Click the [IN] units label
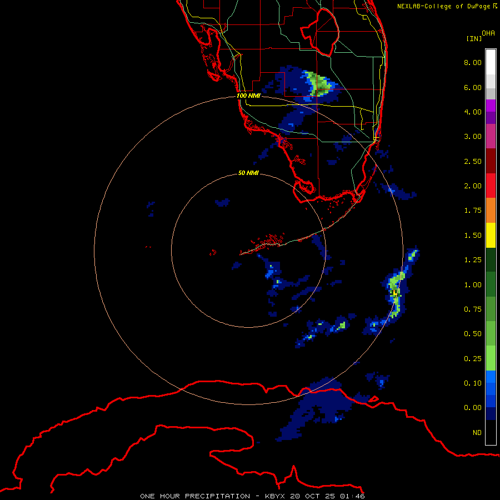The image size is (500, 500). pyautogui.click(x=474, y=38)
